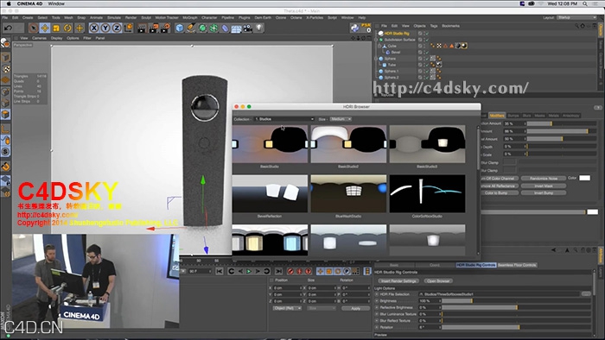Add a Cube primitive object
Screen dimensions: 605x340
tap(180, 28)
